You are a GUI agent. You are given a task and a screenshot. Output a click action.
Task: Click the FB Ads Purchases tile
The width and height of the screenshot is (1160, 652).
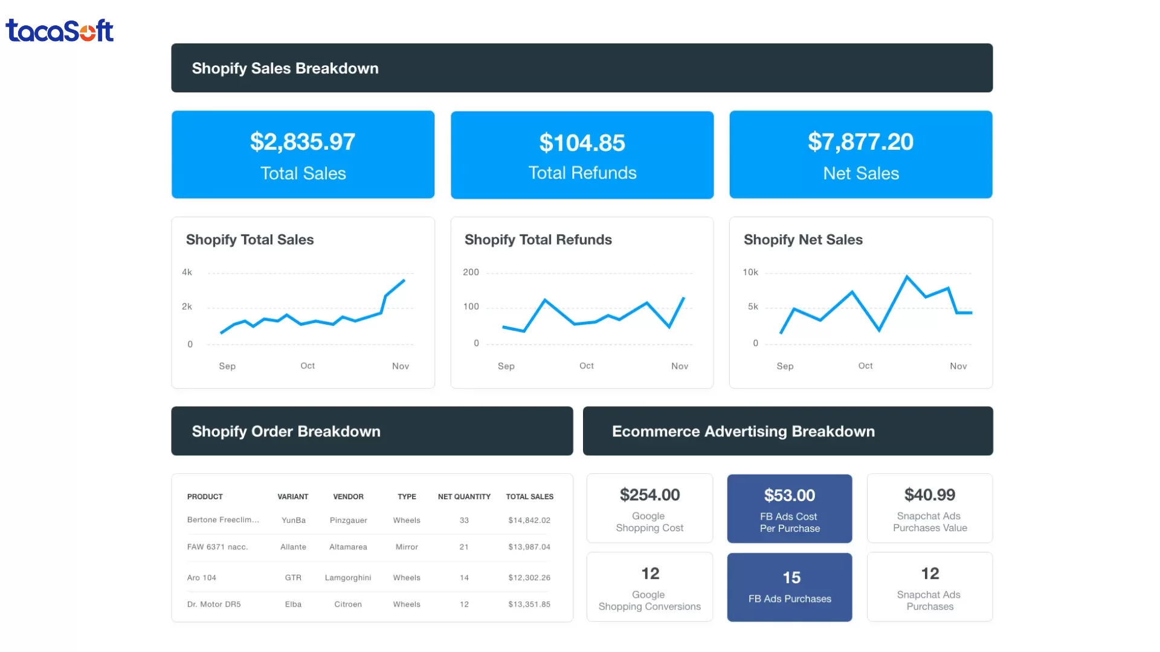click(x=789, y=587)
